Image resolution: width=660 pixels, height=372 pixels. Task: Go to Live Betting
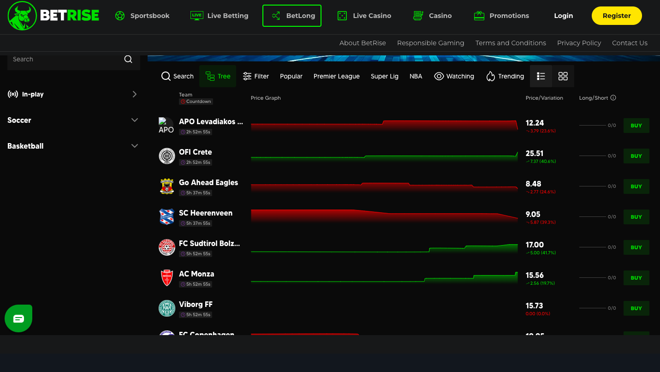(219, 16)
